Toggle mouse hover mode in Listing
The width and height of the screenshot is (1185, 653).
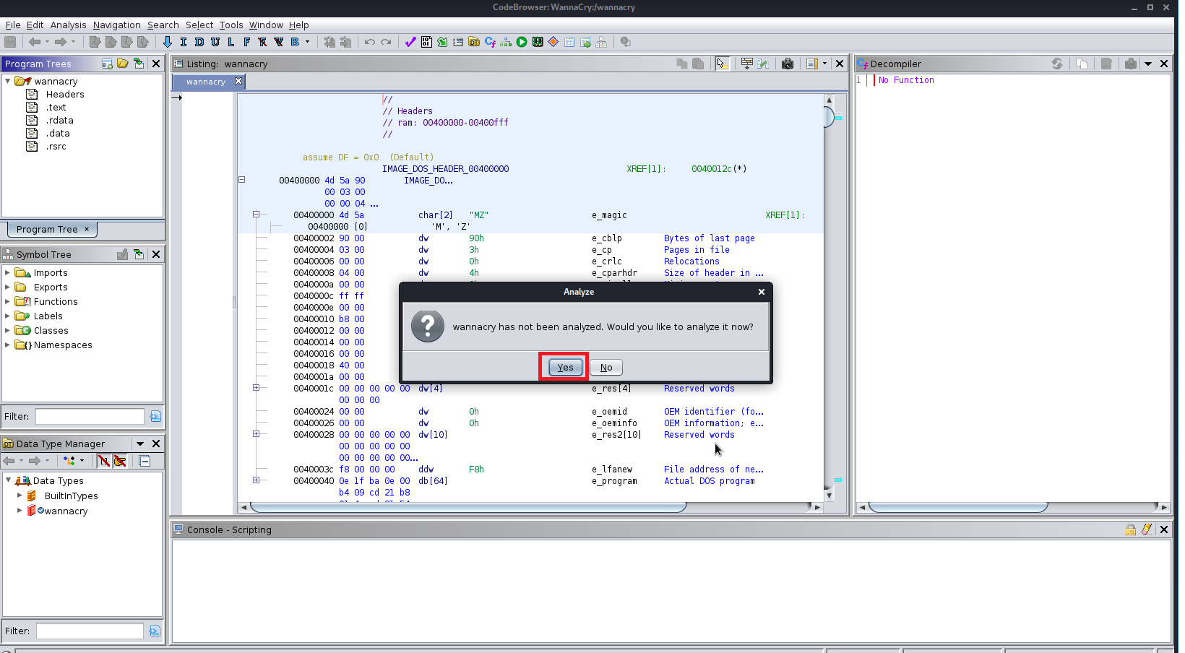pyautogui.click(x=722, y=64)
